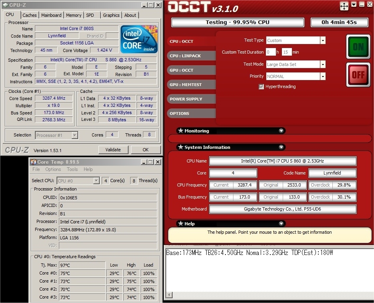Click the CPU-Z title bar app icon
This screenshot has height=303, width=374.
point(6,5)
